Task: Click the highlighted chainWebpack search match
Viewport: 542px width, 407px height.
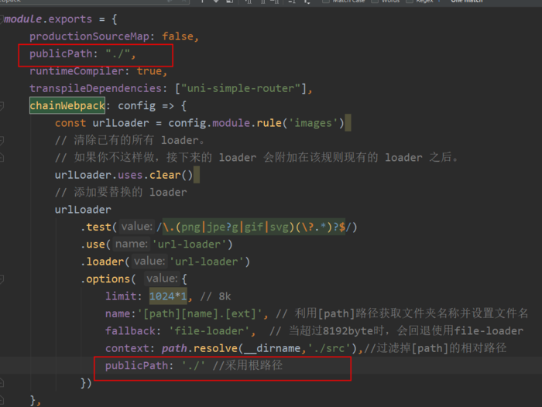Action: [x=67, y=106]
